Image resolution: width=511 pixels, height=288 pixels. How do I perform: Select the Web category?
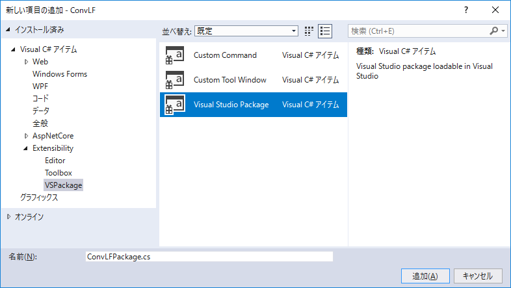point(40,62)
